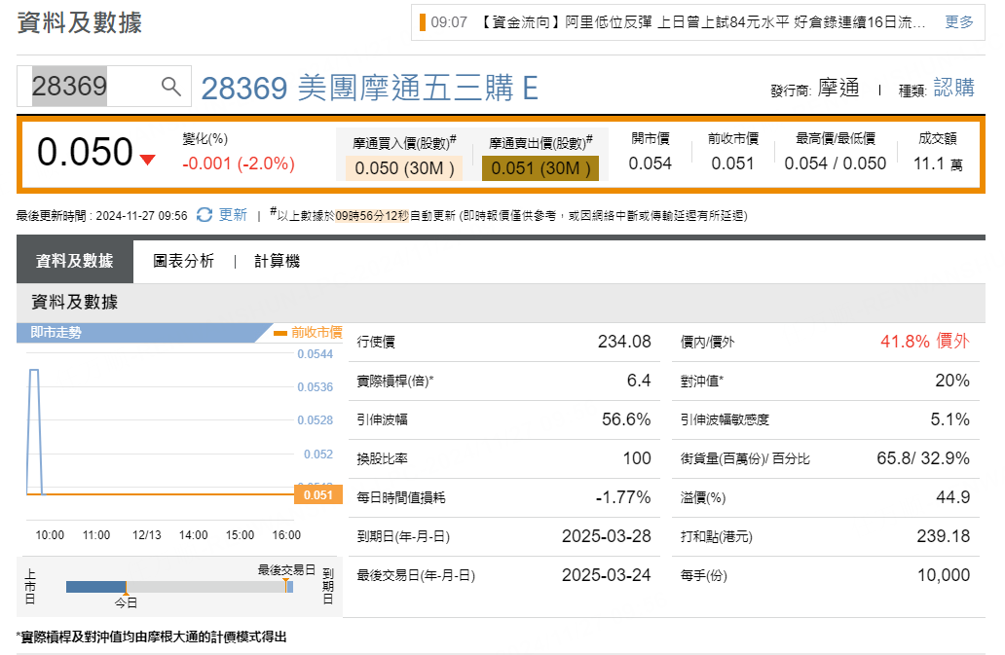Click the orange 前收市價 legend dash
The width and height of the screenshot is (1005, 655).
[x=280, y=333]
